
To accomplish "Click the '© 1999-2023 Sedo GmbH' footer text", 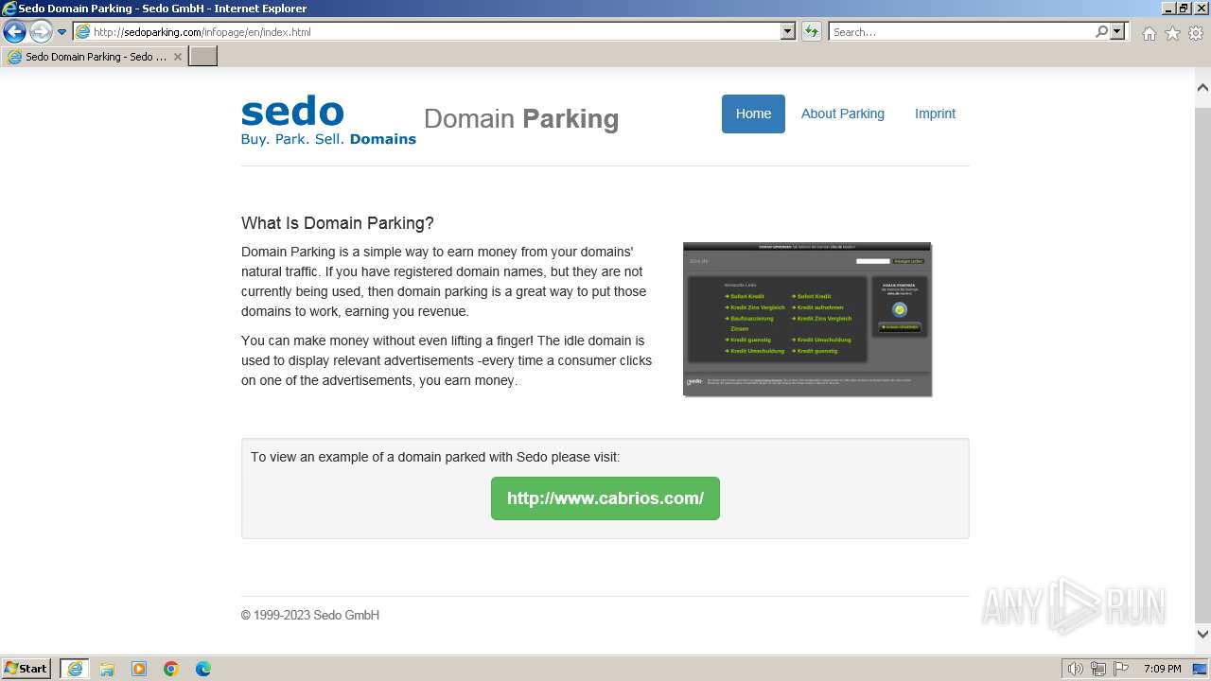I will click(x=310, y=615).
